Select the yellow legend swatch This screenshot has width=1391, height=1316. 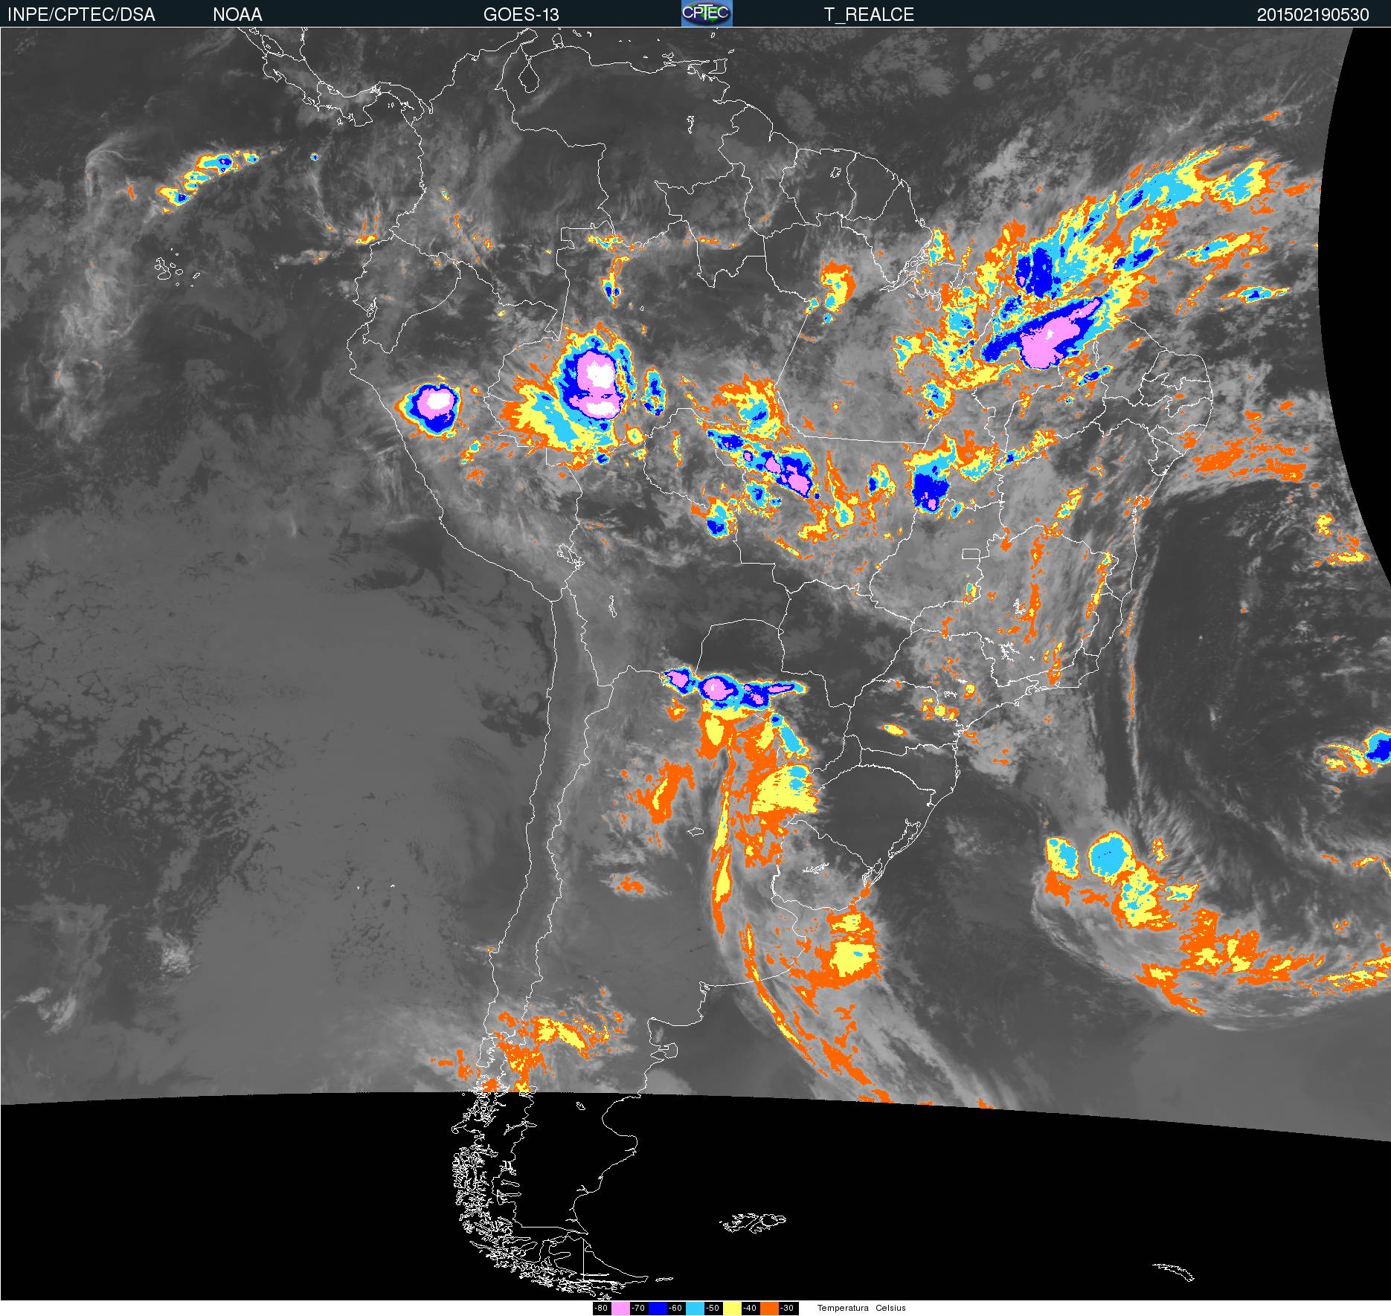(x=732, y=1309)
